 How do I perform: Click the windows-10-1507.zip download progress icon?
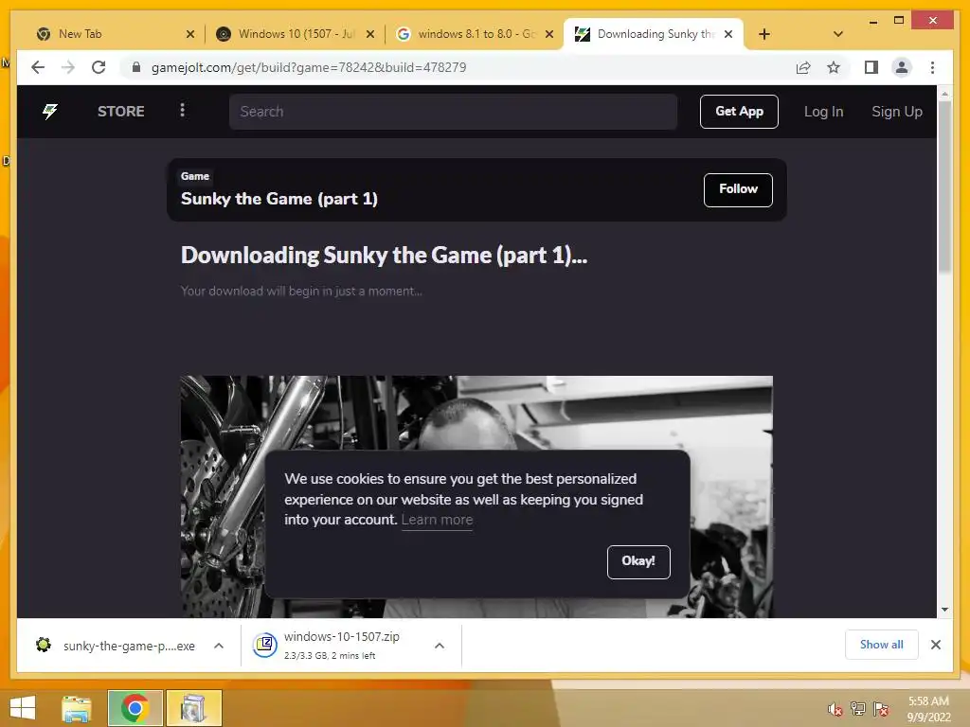(264, 646)
